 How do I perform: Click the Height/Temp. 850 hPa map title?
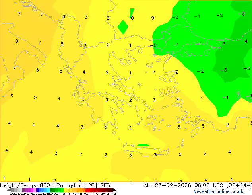click(31, 185)
